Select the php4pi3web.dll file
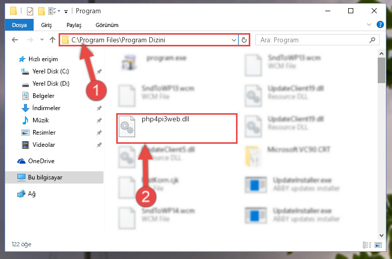Image resolution: width=392 pixels, height=259 pixels. tap(176, 128)
